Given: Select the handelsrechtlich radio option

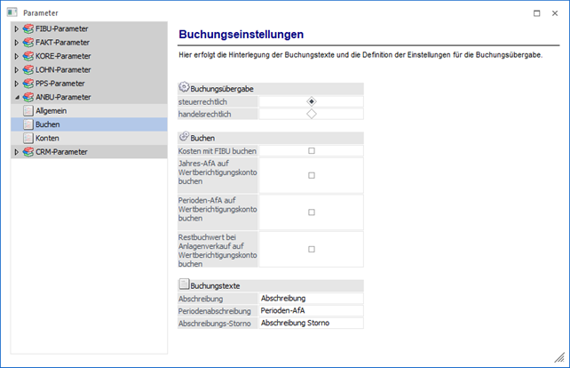Looking at the screenshot, I should pos(311,114).
